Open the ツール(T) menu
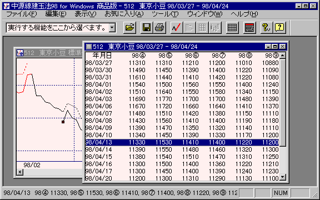Screen dimensions: 320x200 point(165,14)
